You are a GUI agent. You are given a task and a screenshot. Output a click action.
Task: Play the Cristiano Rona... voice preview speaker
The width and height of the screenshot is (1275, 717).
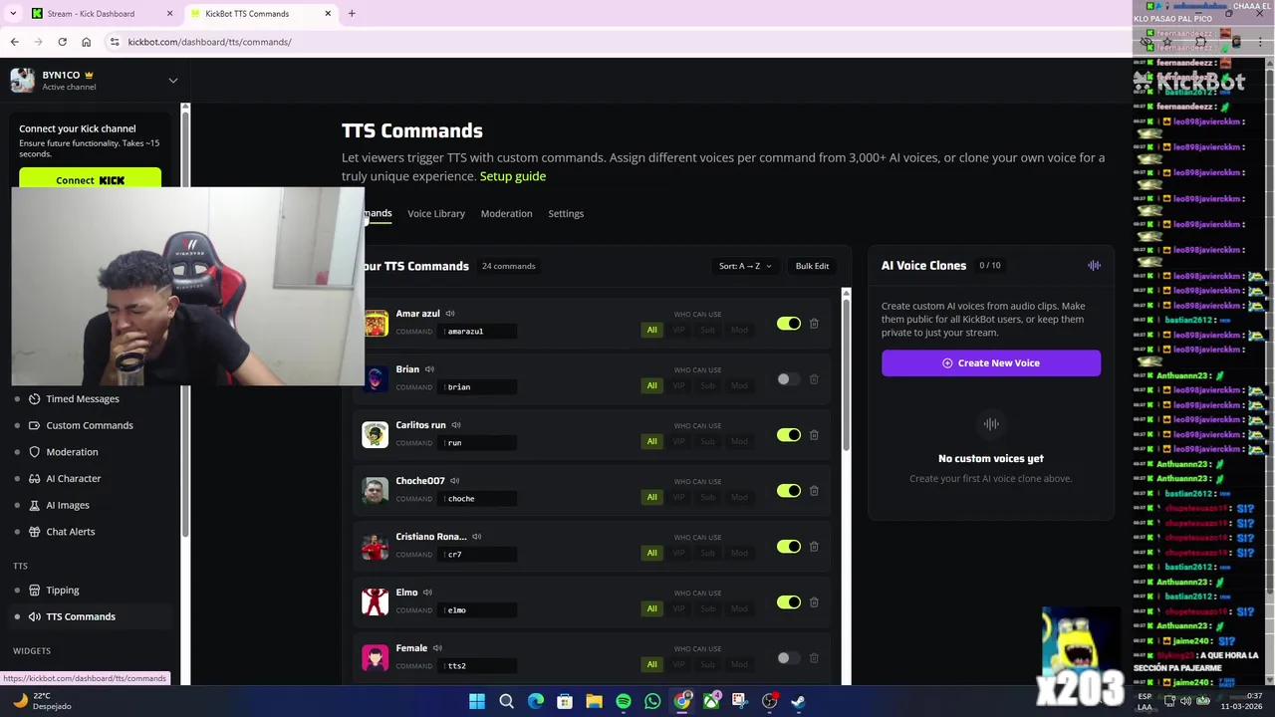476,537
